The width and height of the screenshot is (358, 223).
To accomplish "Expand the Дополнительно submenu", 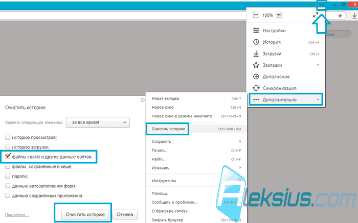I will 286,100.
